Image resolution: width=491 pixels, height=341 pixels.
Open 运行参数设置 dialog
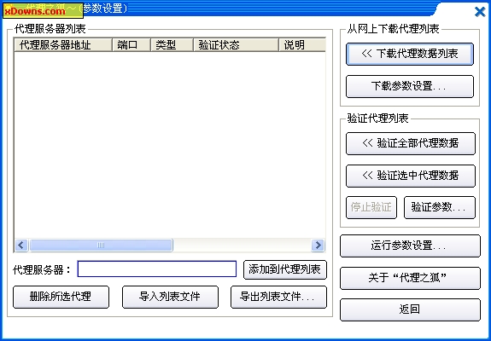pos(410,246)
